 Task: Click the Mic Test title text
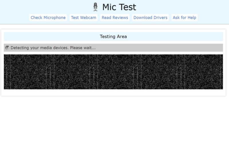point(119,7)
